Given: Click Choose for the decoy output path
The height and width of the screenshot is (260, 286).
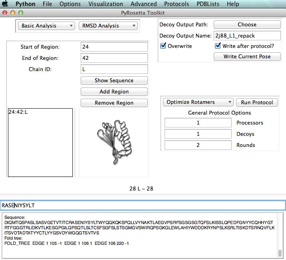Looking at the screenshot, I should coord(247,25).
